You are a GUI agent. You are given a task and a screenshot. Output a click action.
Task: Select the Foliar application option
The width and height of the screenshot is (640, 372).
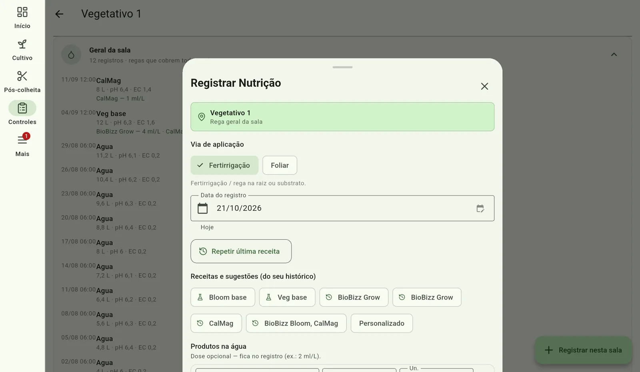280,165
